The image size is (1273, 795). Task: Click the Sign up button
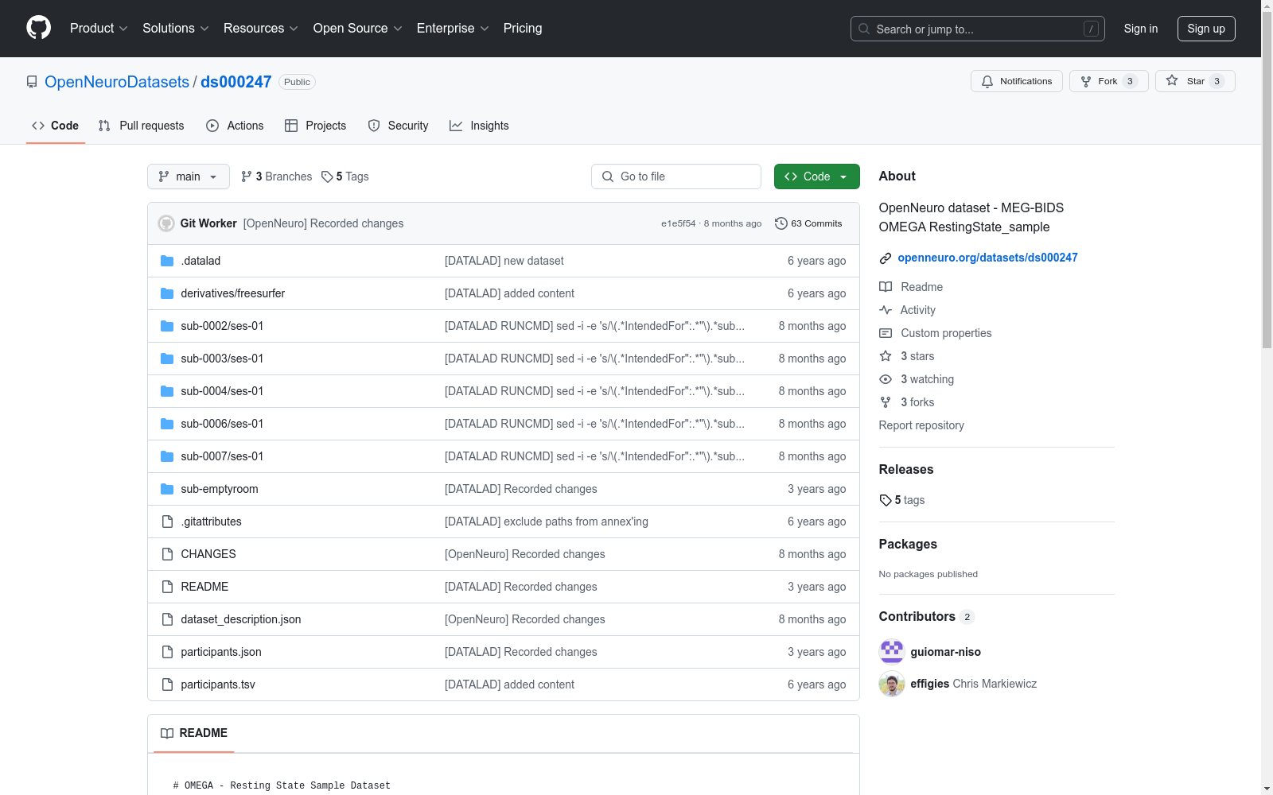pyautogui.click(x=1206, y=29)
